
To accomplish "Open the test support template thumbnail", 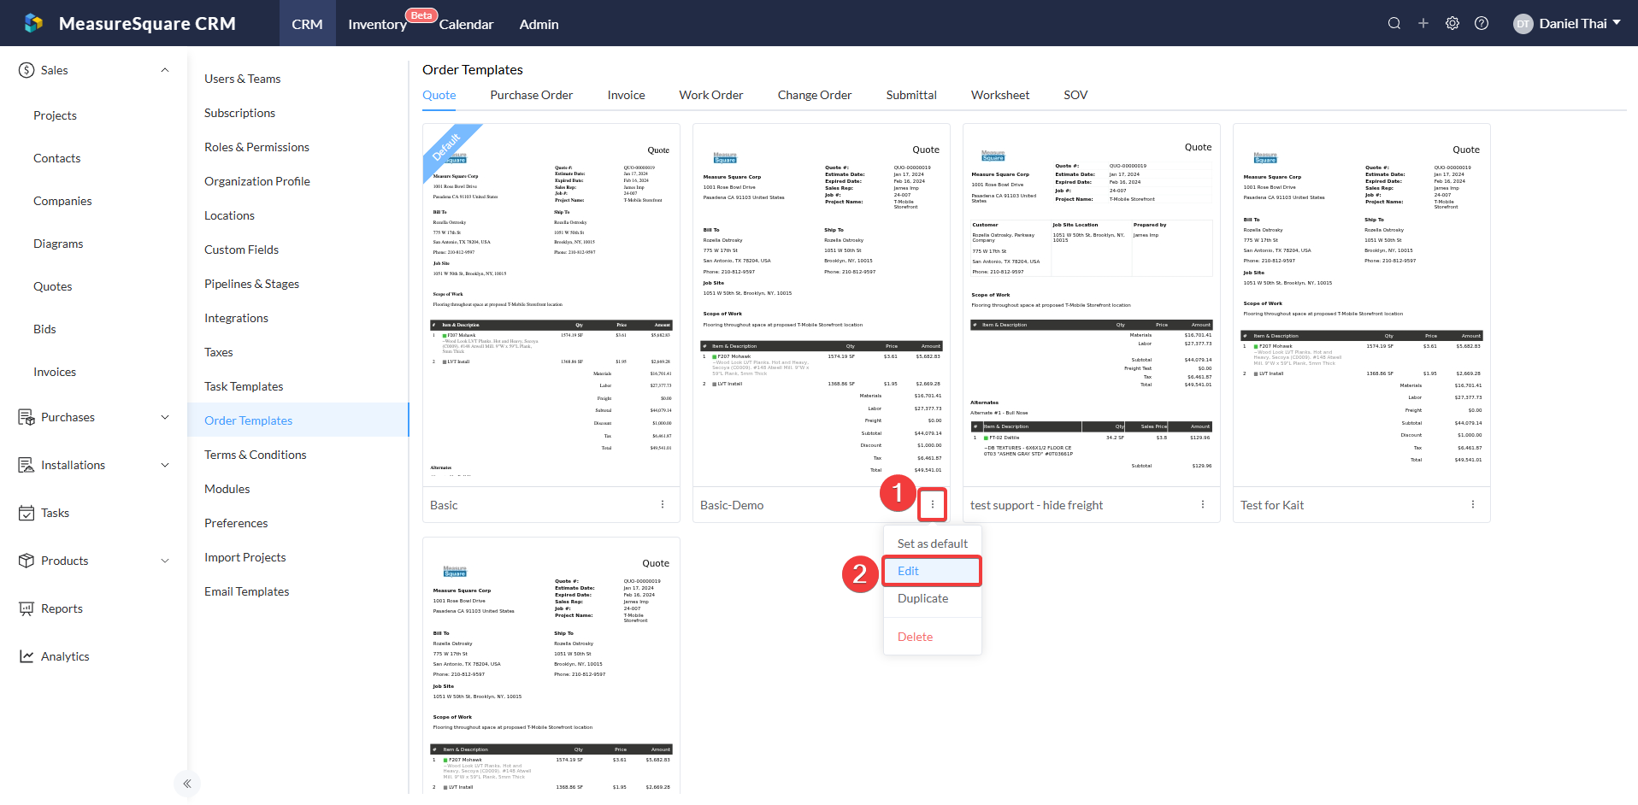I will (1092, 306).
